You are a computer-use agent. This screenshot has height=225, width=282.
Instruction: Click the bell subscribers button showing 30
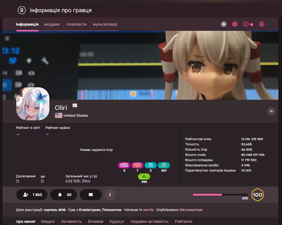tap(64, 195)
